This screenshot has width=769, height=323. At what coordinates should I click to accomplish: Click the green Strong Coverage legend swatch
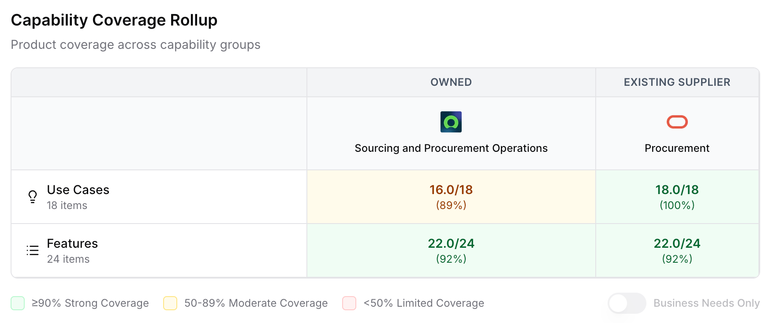pyautogui.click(x=18, y=303)
